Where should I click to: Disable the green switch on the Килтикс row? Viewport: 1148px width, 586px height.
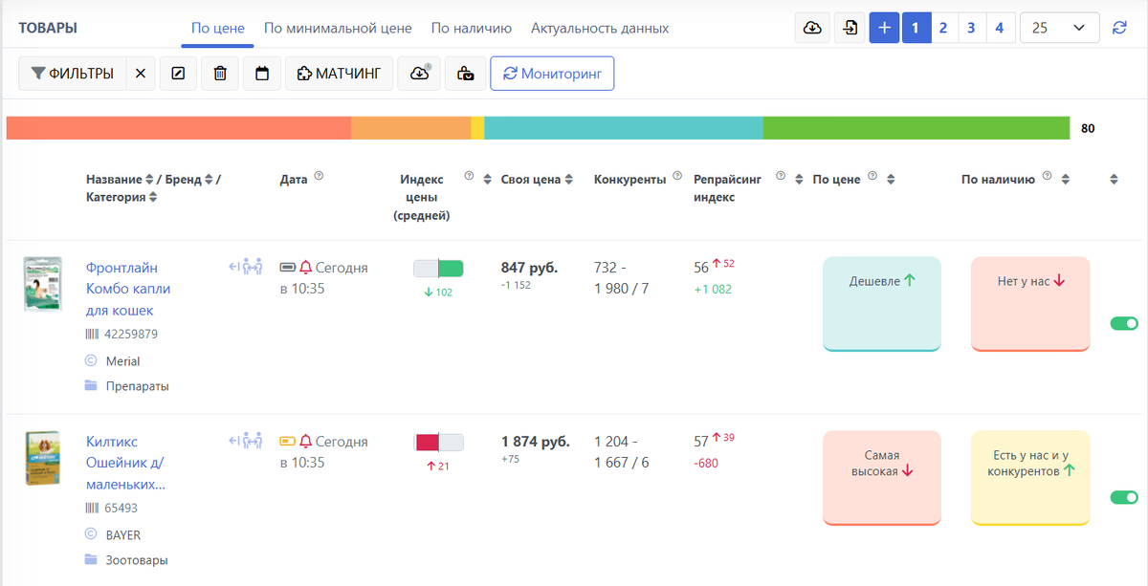tap(1124, 499)
